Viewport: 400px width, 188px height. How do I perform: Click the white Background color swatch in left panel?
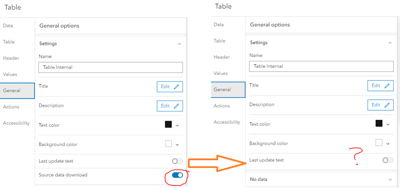point(168,144)
